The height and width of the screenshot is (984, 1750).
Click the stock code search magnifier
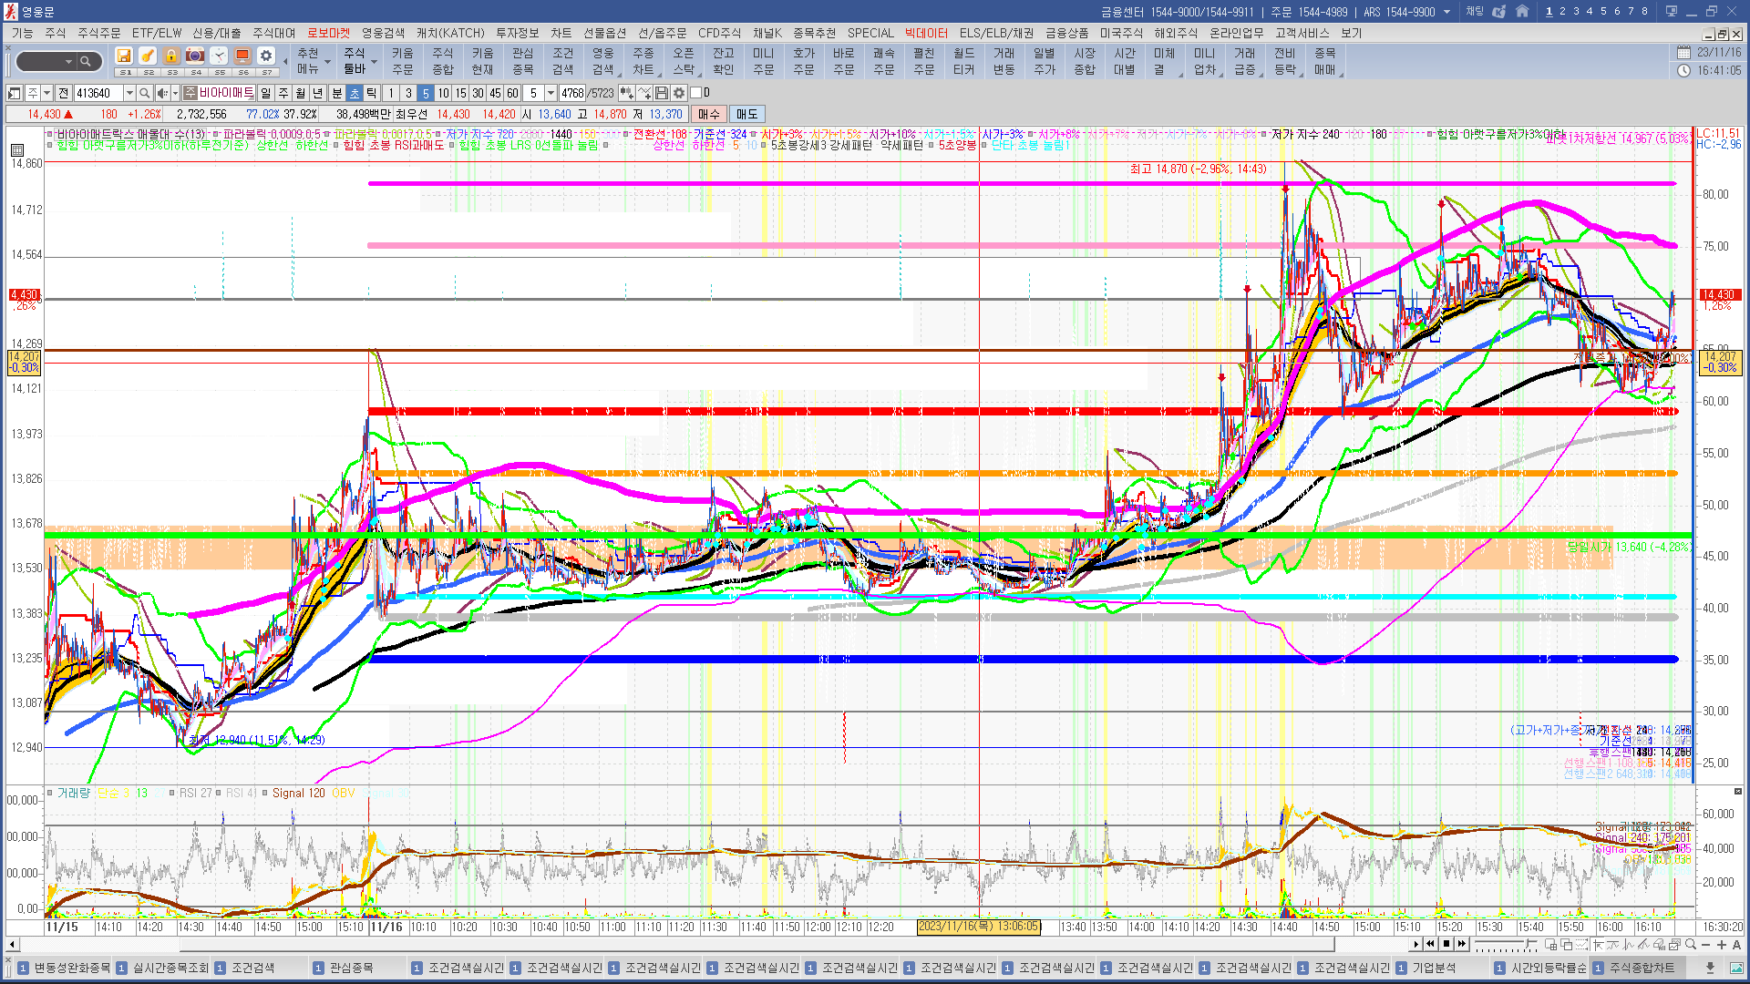click(144, 93)
